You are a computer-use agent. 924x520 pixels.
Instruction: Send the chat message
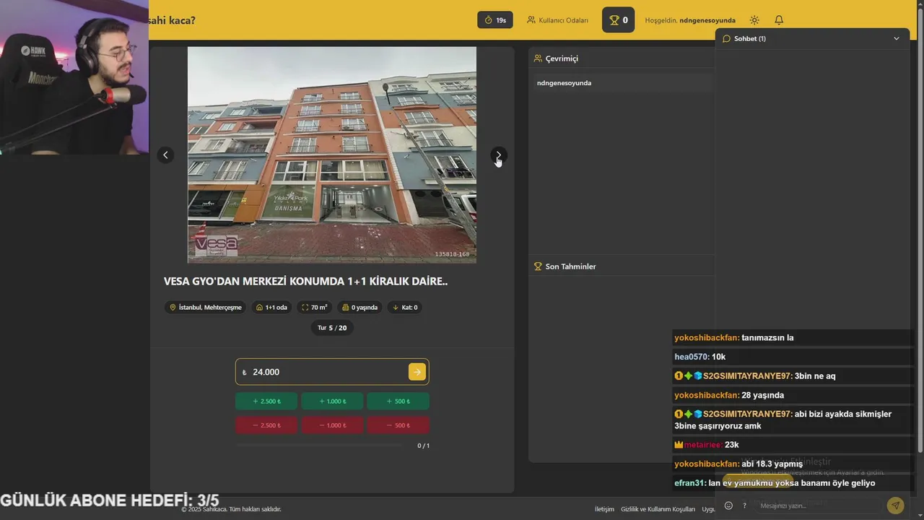coord(895,506)
